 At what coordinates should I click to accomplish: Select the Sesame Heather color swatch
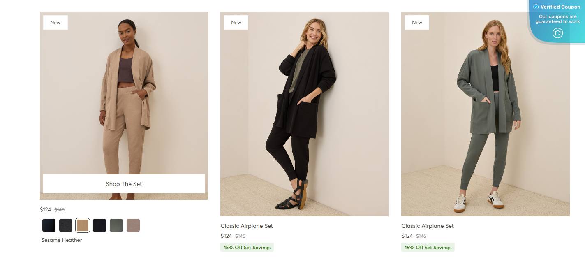pos(83,225)
